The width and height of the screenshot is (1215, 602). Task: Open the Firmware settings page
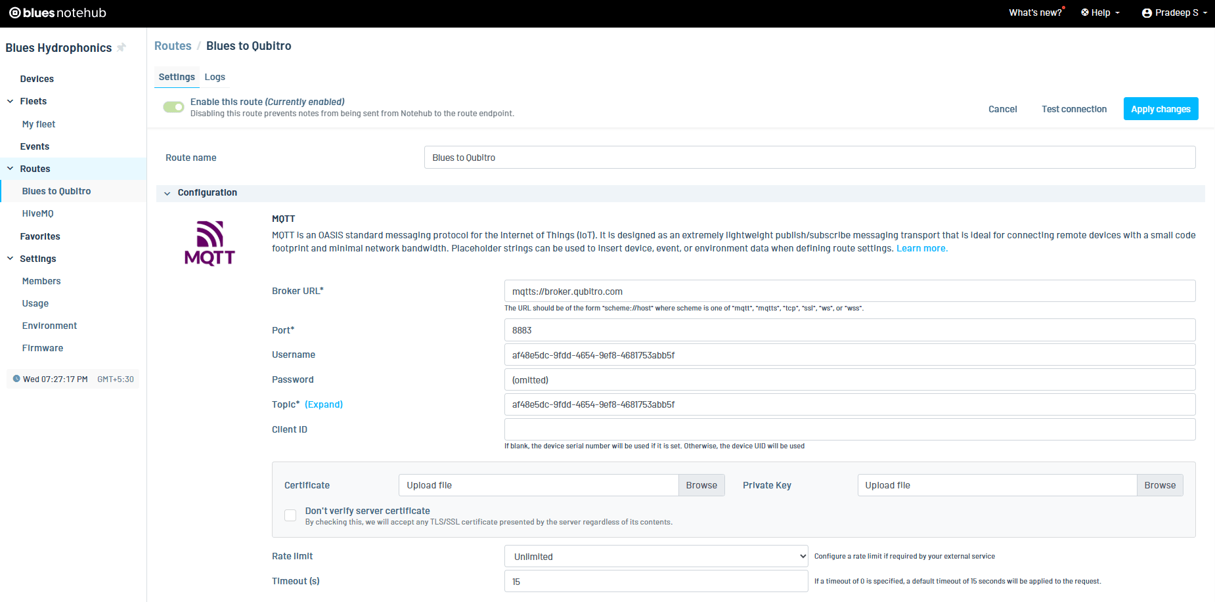(43, 348)
